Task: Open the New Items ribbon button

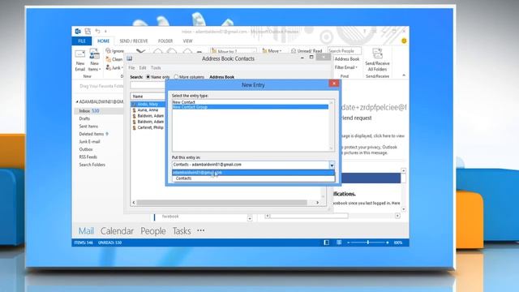Action: (94, 60)
